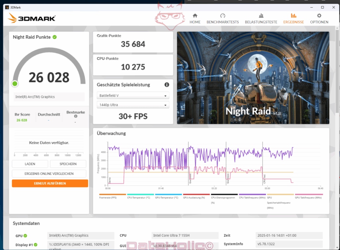This screenshot has height=250, width=340.
Task: Click the CPU field Intel Core Ultra 7 155H
Action: [x=185, y=235]
